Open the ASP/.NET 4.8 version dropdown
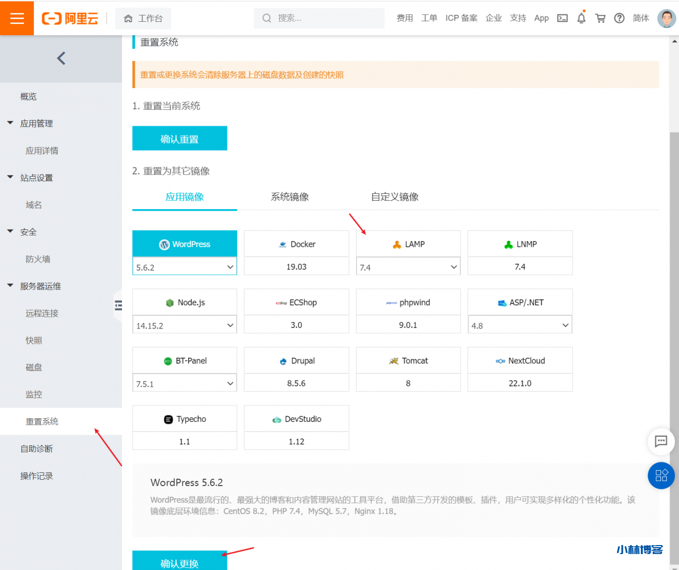The width and height of the screenshot is (679, 570). 520,325
